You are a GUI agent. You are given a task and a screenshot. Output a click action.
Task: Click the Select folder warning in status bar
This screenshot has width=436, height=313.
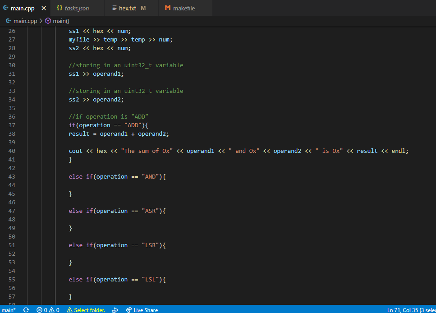tap(86, 310)
